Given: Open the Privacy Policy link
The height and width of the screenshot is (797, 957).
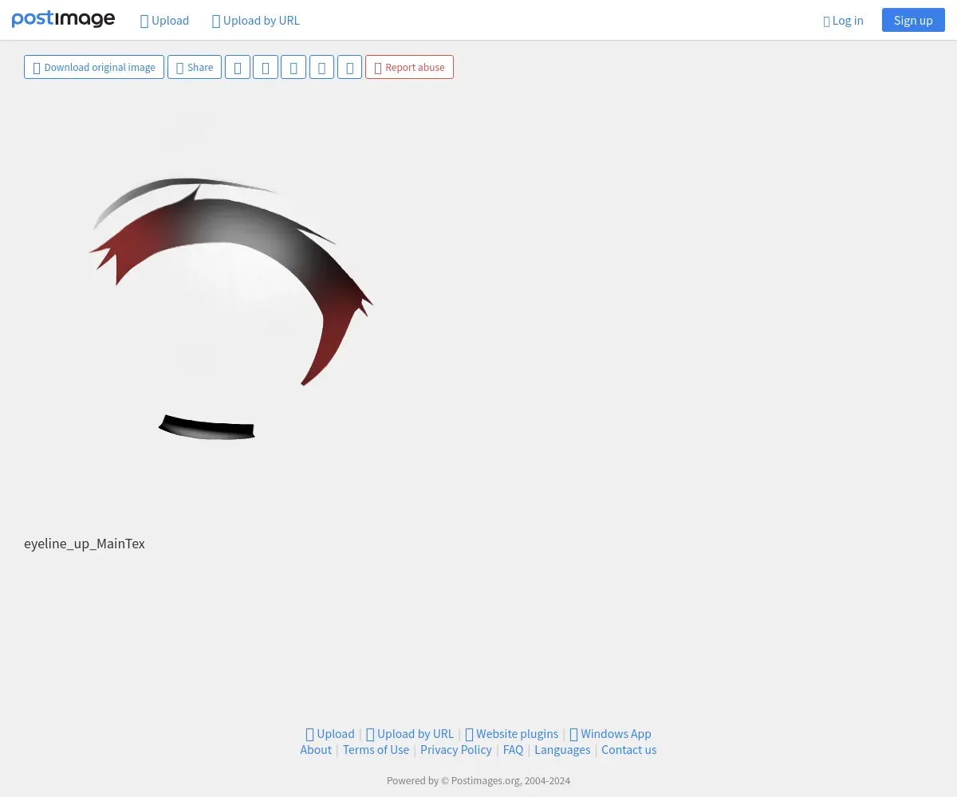Looking at the screenshot, I should tap(456, 749).
